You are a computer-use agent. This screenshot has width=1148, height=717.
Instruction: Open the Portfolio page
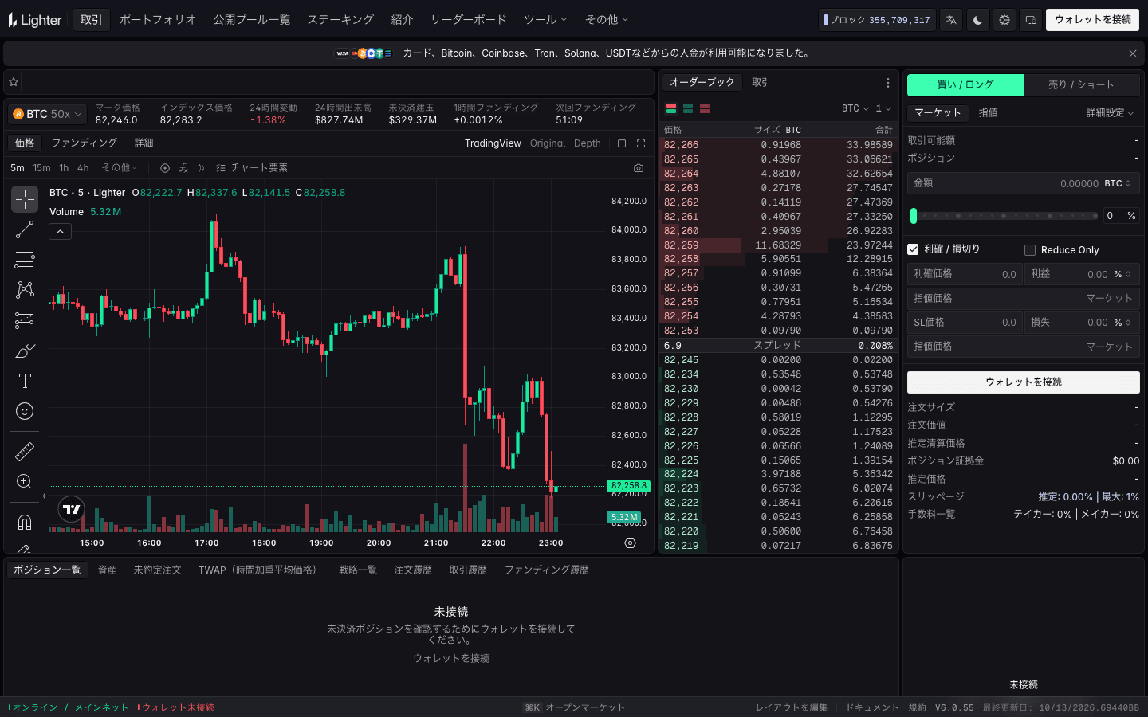tap(158, 20)
